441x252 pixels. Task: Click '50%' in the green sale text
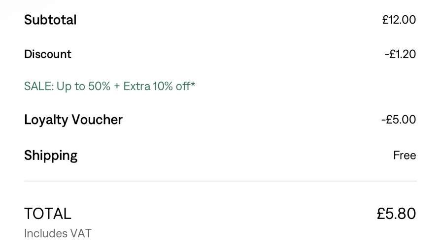coord(99,86)
